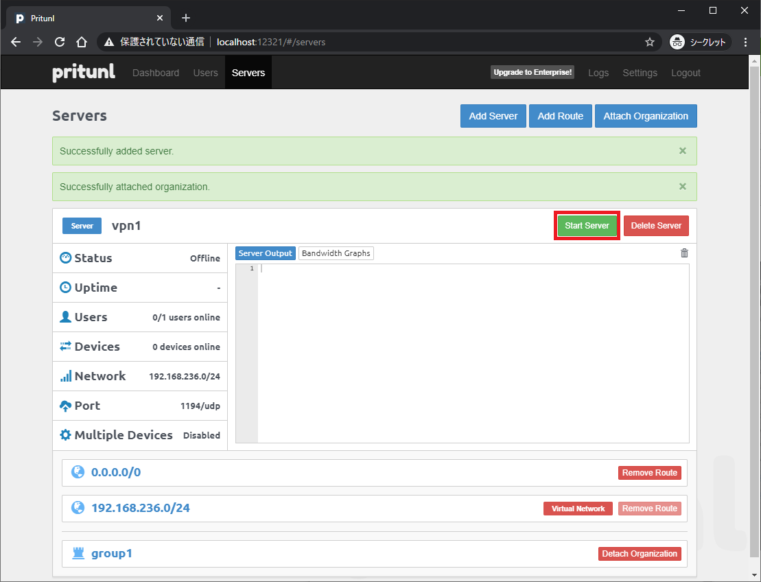Open the group1 organization link
The width and height of the screenshot is (761, 582).
click(x=112, y=553)
